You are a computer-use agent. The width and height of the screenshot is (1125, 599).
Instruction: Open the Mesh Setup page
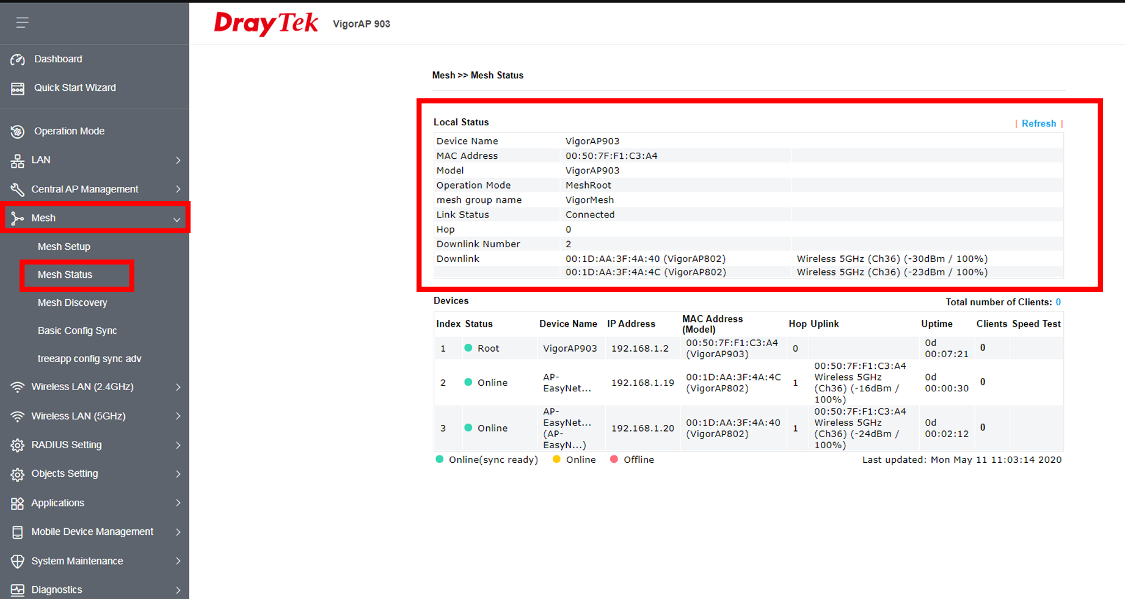[x=64, y=247]
